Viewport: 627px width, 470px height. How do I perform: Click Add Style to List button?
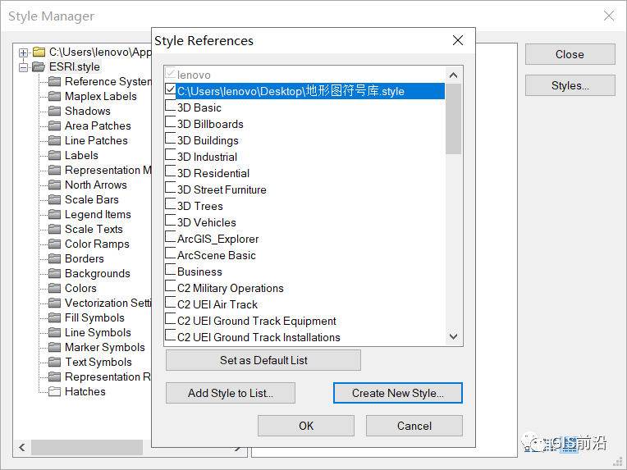point(230,393)
